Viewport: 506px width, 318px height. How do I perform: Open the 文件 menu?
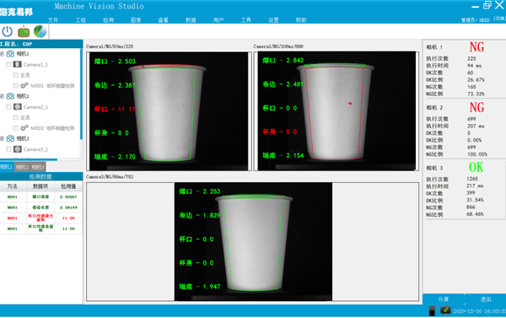pyautogui.click(x=53, y=20)
